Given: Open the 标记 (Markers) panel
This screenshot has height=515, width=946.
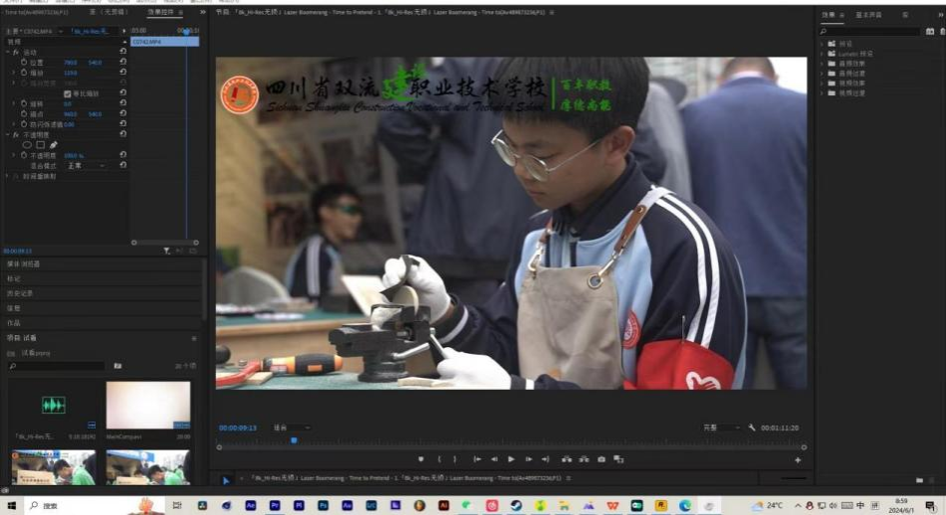Looking at the screenshot, I should [14, 279].
